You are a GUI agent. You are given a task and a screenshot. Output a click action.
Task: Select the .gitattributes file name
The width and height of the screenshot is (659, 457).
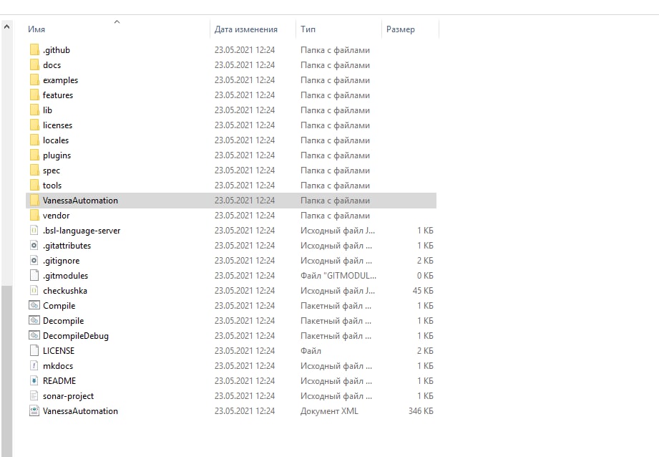coord(67,245)
